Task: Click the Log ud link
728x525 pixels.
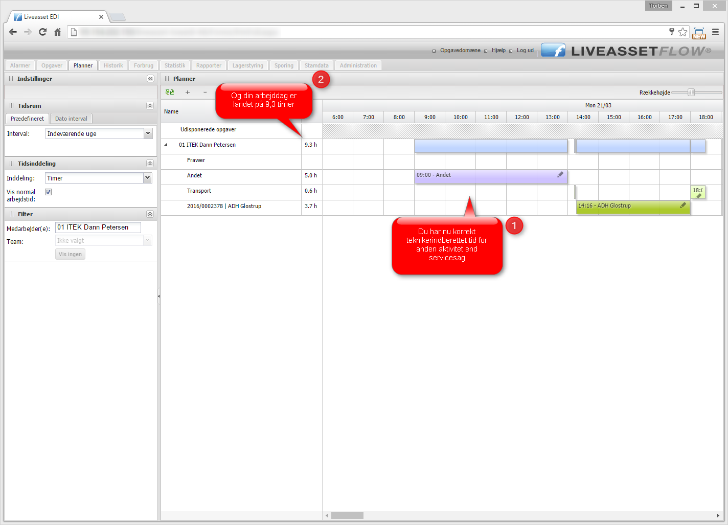Action: click(525, 51)
